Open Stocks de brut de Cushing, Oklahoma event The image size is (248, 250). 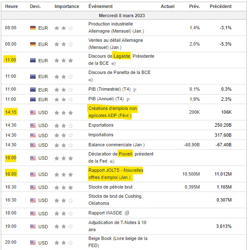(116, 199)
